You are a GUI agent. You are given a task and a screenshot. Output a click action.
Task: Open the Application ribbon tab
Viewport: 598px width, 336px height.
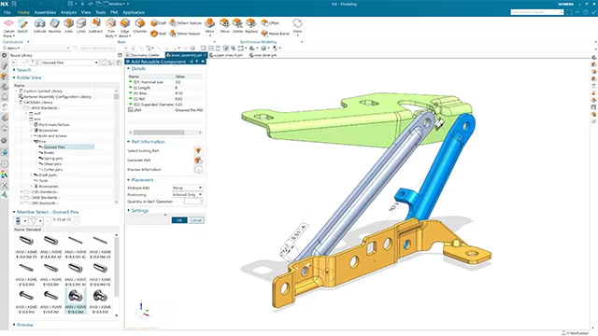coord(134,12)
